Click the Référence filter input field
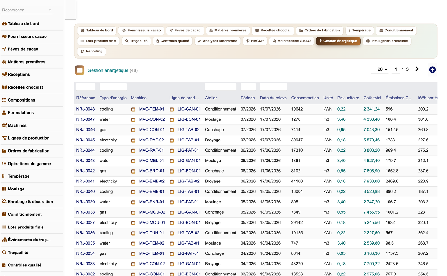The image size is (447, 276). click(86, 87)
